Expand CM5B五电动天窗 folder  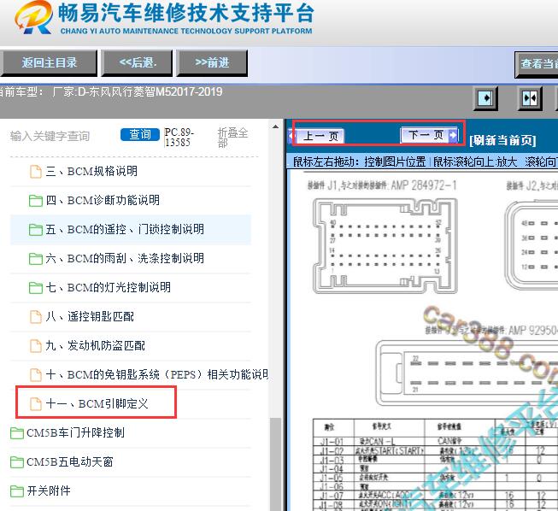[70, 462]
